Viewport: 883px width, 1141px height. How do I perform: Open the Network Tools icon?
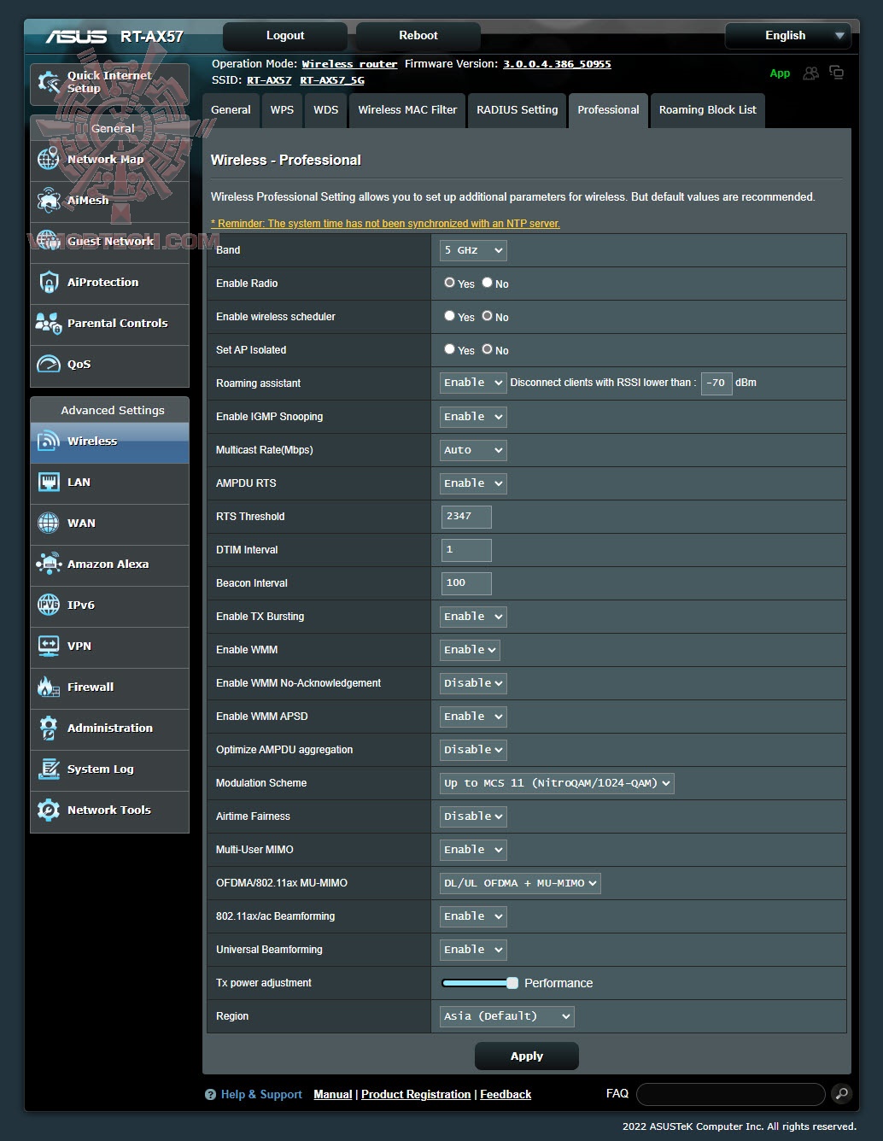tap(49, 810)
